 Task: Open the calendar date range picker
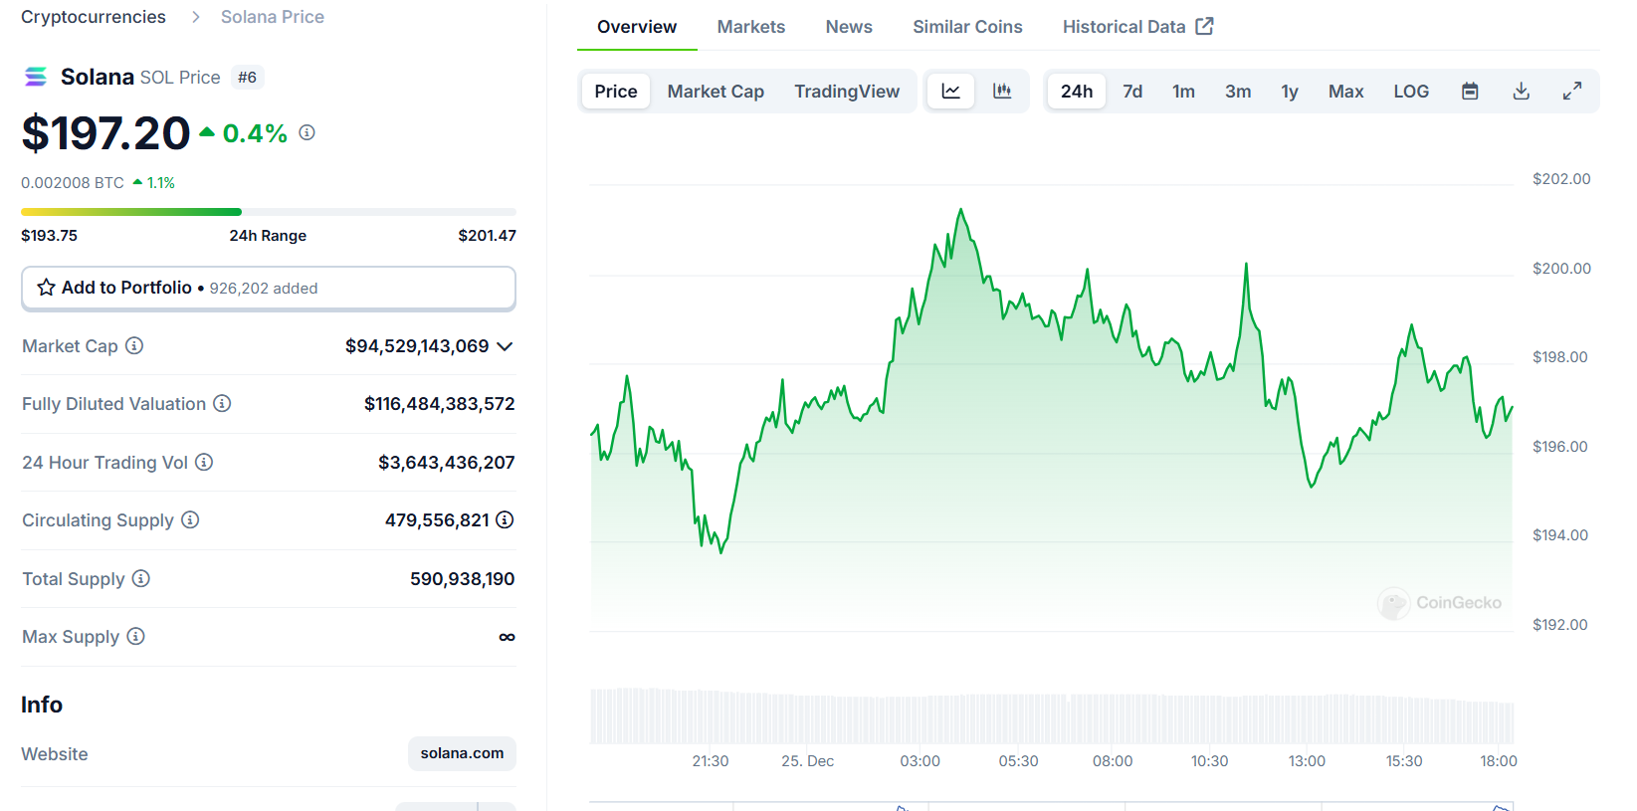(x=1470, y=92)
